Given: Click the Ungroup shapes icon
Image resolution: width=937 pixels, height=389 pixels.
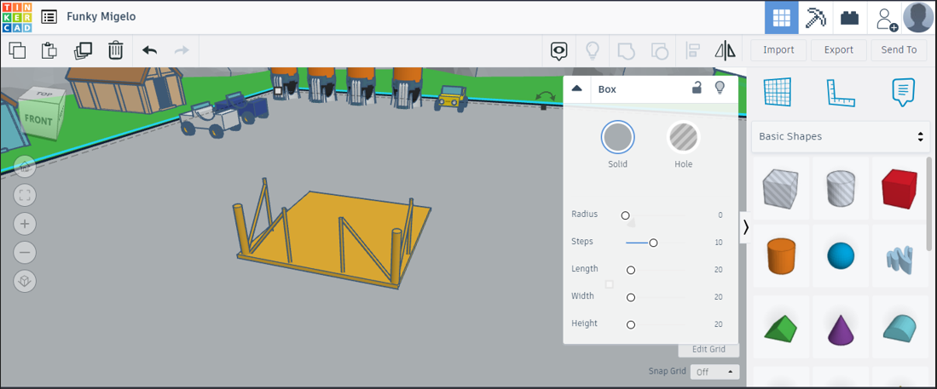Looking at the screenshot, I should click(x=659, y=51).
